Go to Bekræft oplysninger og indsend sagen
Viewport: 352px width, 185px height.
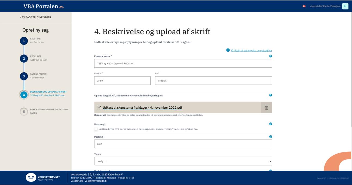(49, 111)
